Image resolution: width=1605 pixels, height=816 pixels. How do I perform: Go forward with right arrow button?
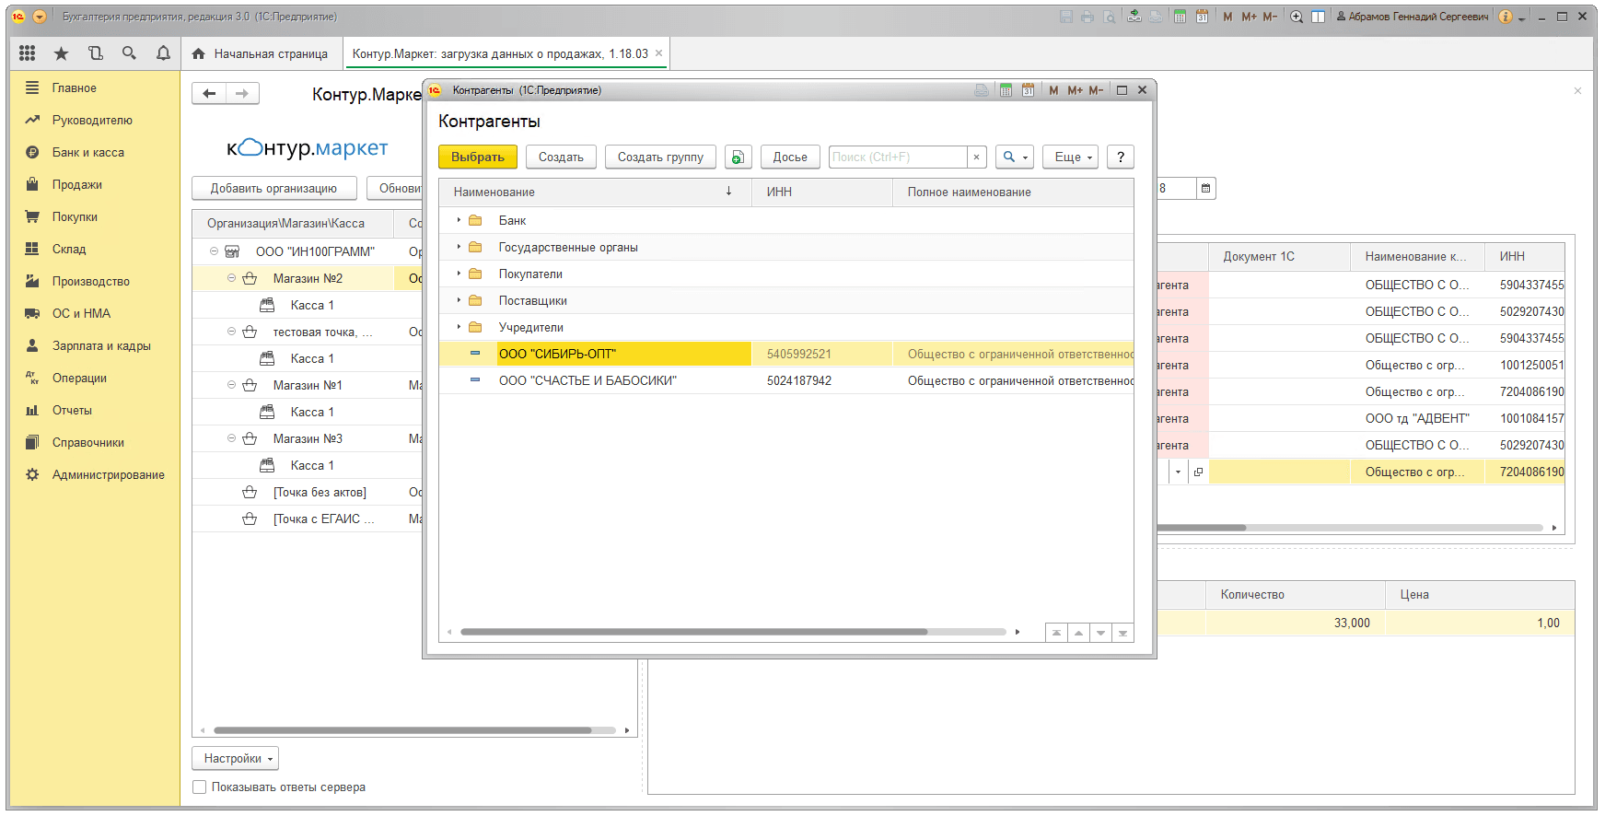(242, 93)
